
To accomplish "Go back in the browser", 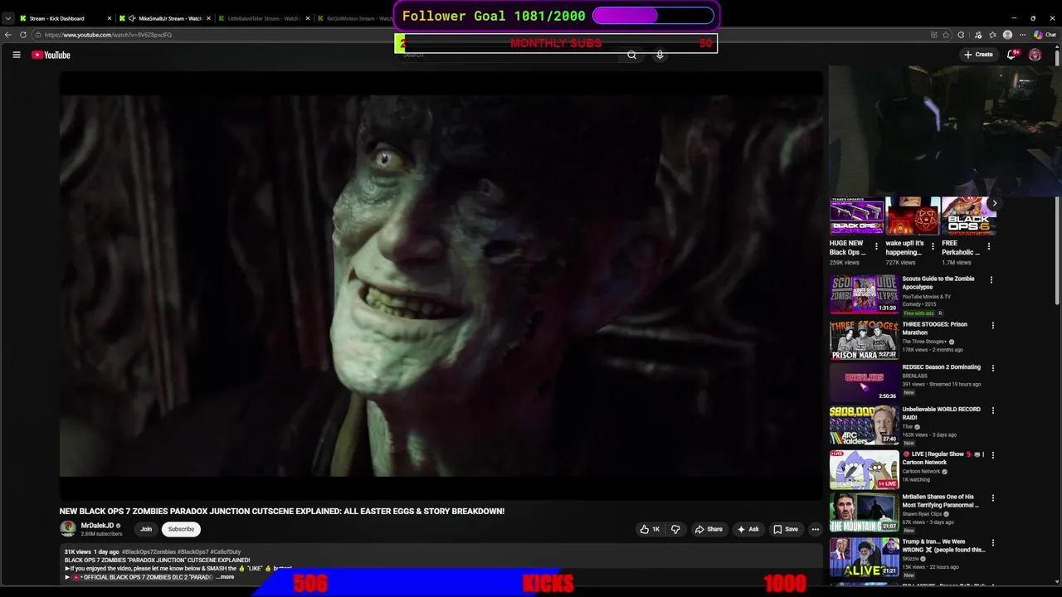I will 8,35.
